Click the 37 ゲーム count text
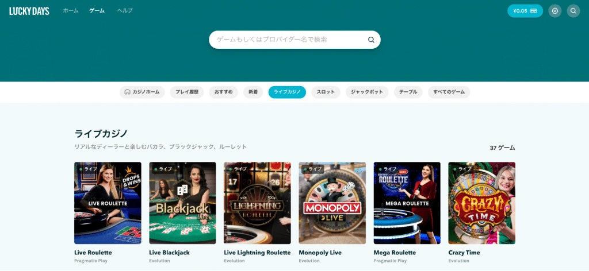The width and height of the screenshot is (589, 271). coord(503,148)
